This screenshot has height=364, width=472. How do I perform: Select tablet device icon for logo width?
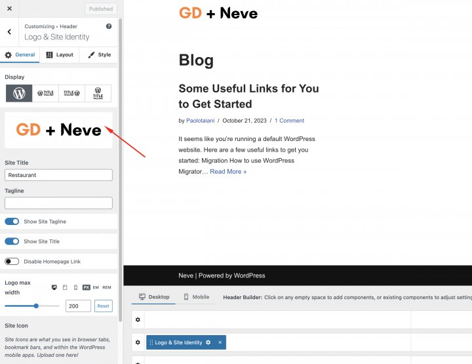[65, 287]
